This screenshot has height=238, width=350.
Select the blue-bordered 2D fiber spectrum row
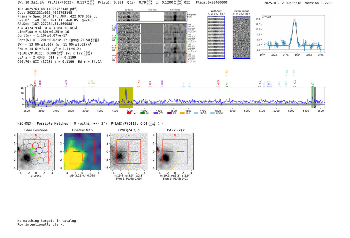[152, 28]
